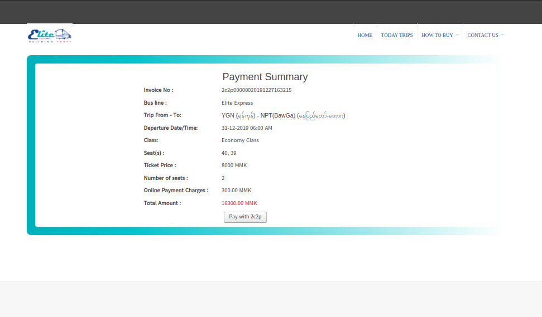Click the departure date 31-12-2019 06:00 AM
Image resolution: width=542 pixels, height=317 pixels.
click(247, 128)
